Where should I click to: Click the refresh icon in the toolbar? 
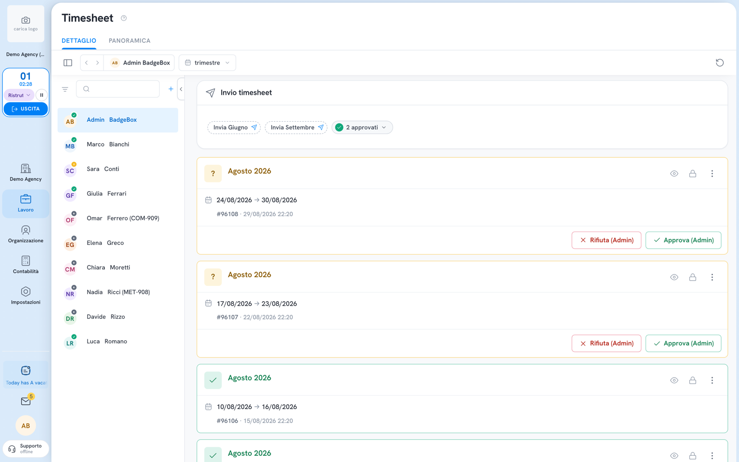coord(719,63)
